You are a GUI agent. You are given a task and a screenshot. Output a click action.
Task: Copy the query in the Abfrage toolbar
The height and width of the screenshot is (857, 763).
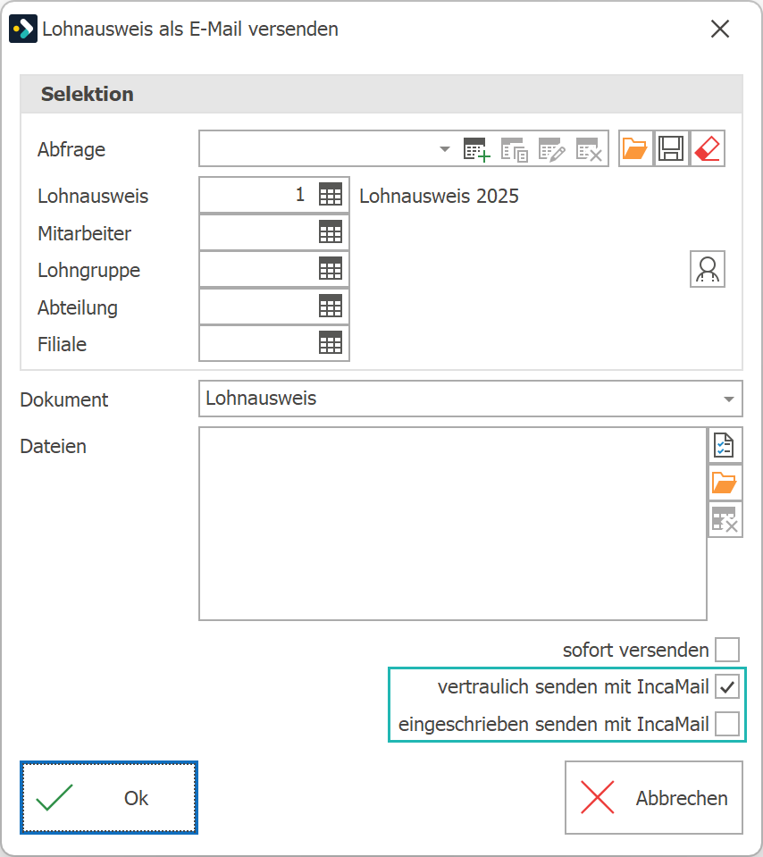click(x=515, y=148)
